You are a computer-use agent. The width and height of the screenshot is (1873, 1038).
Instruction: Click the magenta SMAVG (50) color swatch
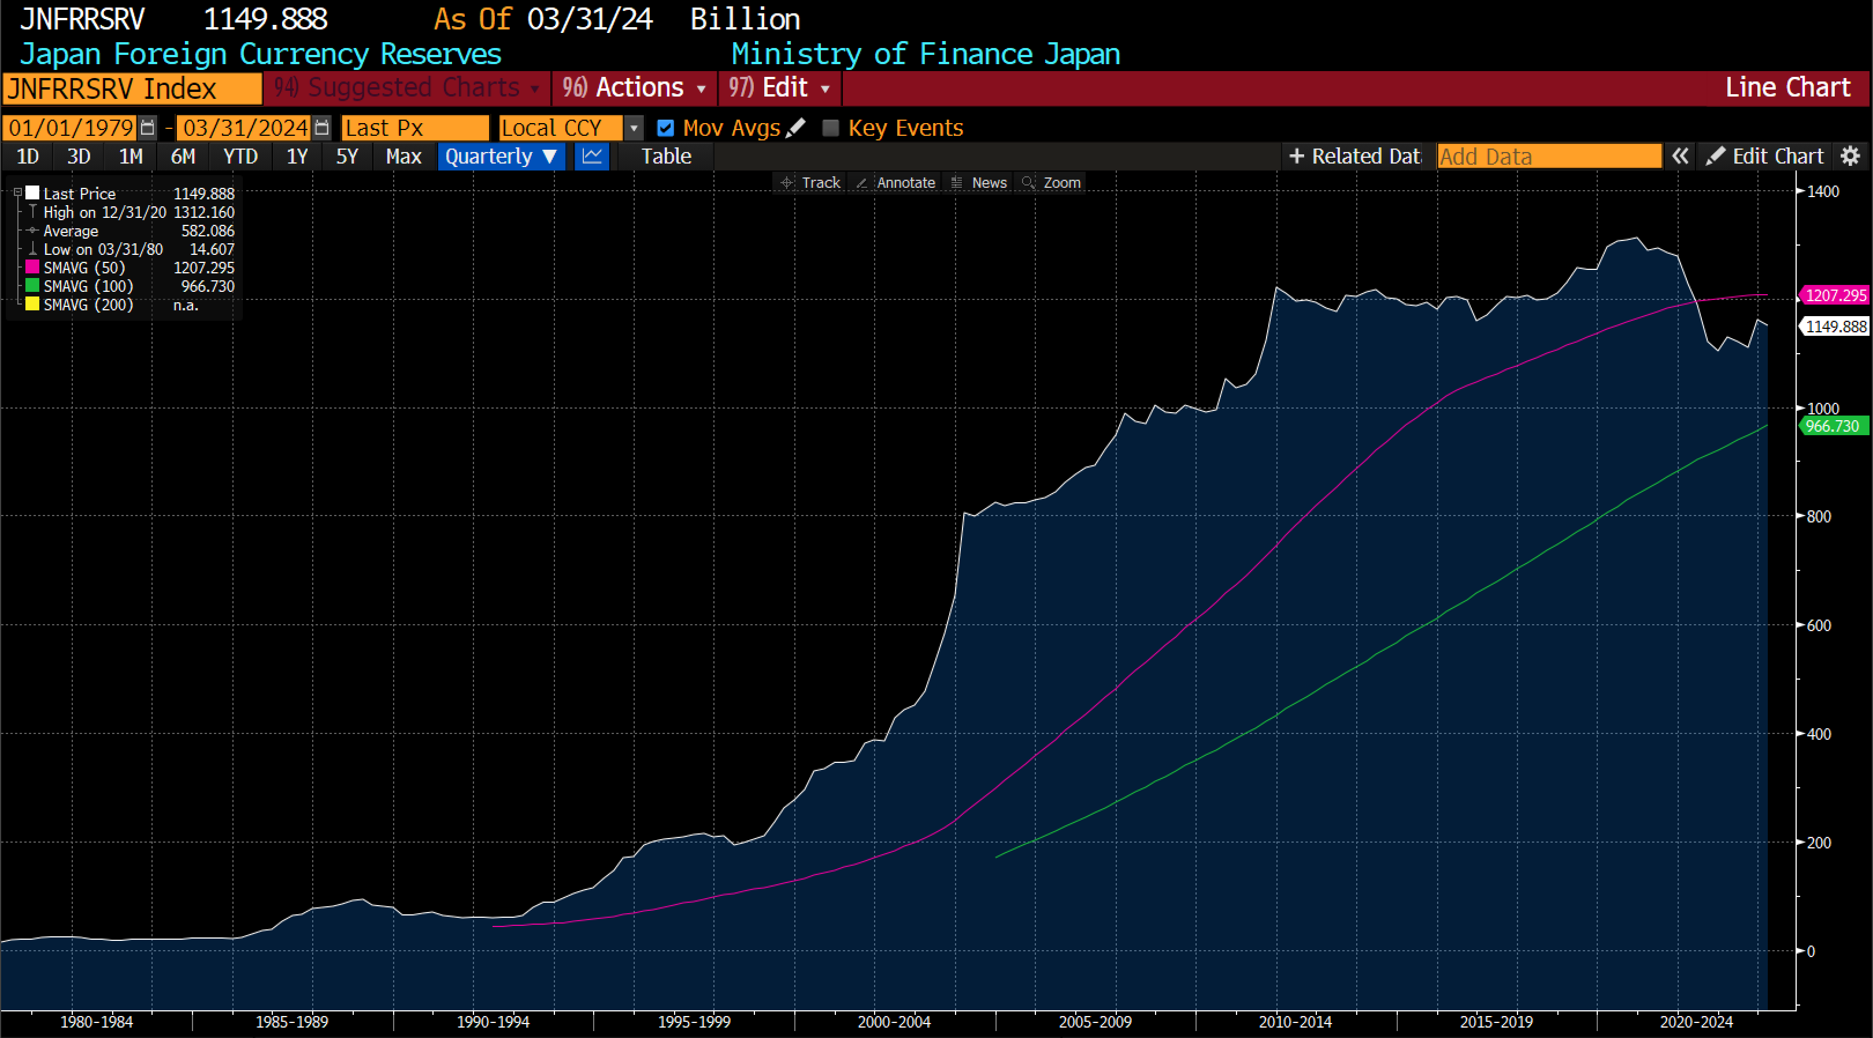click(32, 267)
